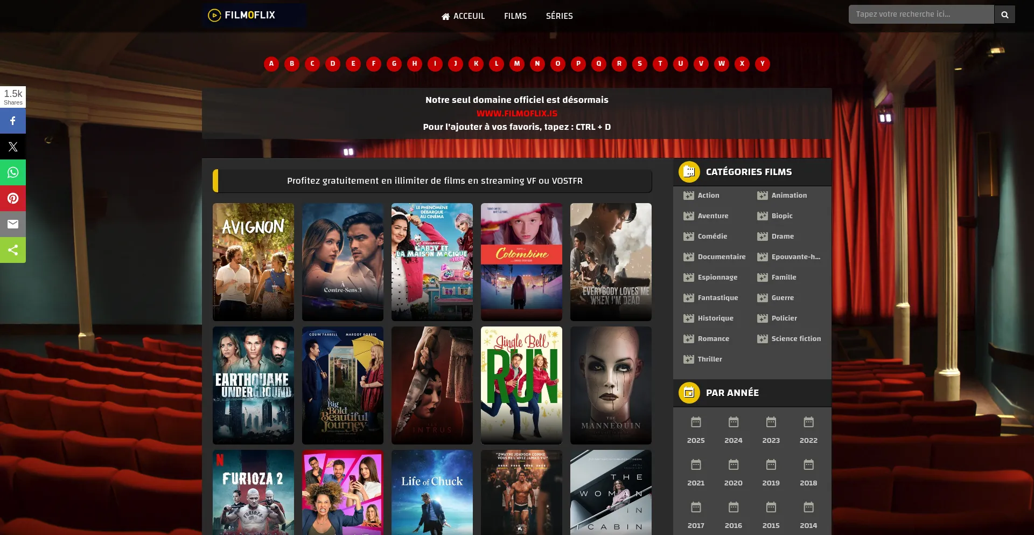Click the 2022 calendar icon
The height and width of the screenshot is (535, 1034).
(808, 422)
